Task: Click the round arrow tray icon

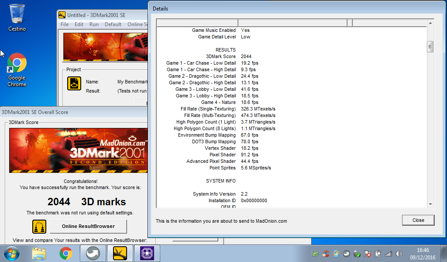Action: click(x=346, y=253)
